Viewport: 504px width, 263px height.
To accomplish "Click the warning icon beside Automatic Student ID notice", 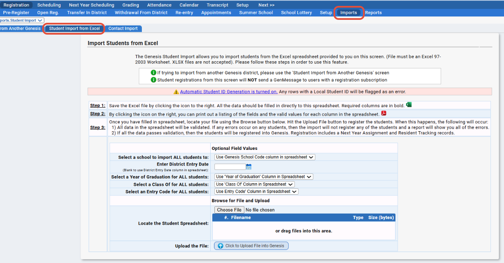I will (176, 92).
